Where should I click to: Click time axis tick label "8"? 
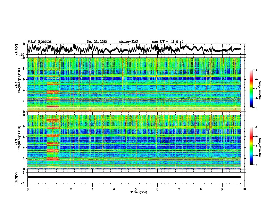pos(201,189)
